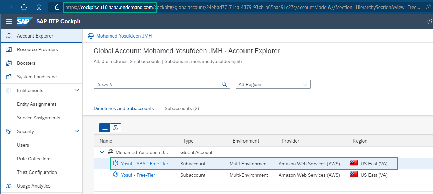Collapse the Security section
Screen dimensions: 433x194
point(77,131)
